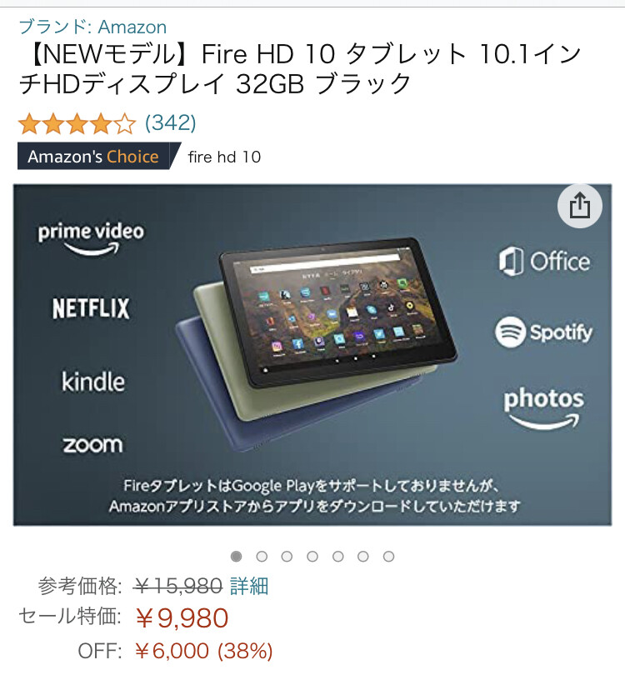Click the zoom logo
The image size is (625, 675).
(93, 445)
